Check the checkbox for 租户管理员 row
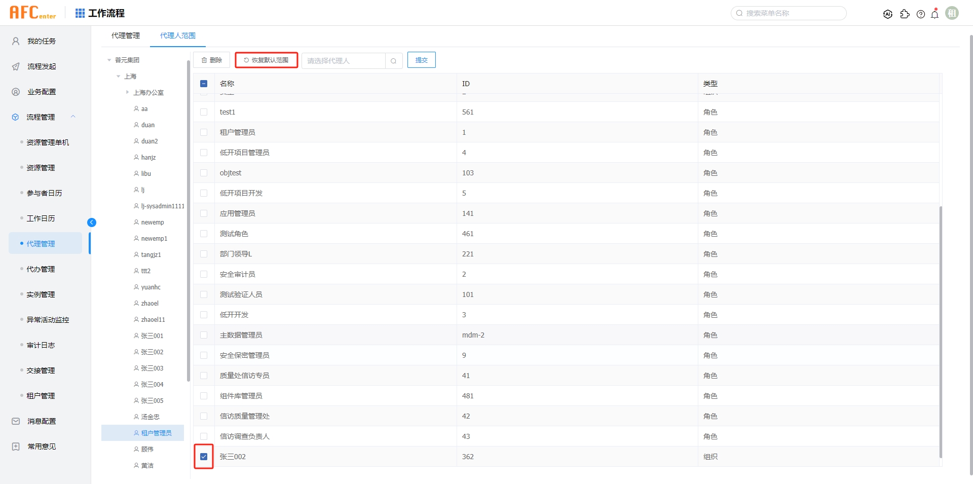Screen dimensions: 973x484 [204, 132]
